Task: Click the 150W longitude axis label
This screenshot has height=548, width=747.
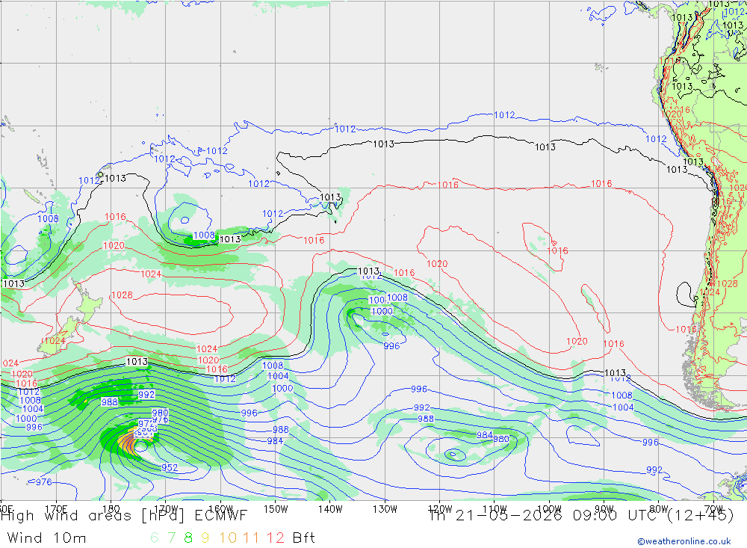Action: tap(276, 509)
